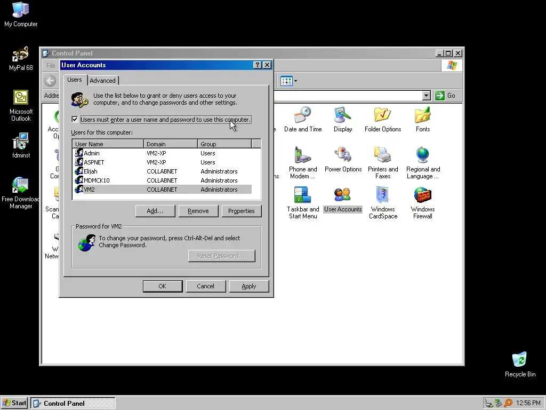The image size is (546, 410).
Task: Open Free Download Manager shortcut
Action: point(21,193)
